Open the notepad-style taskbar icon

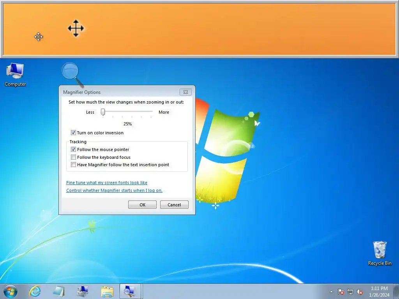click(59, 291)
